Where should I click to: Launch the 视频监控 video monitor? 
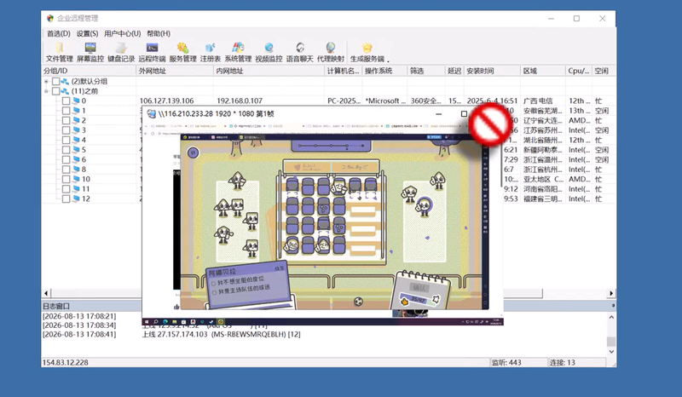[269, 52]
